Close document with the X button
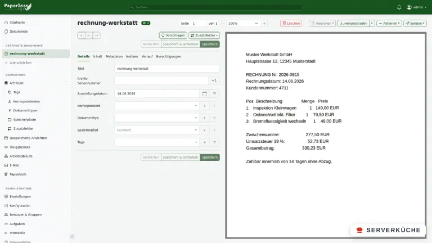Viewport: 432px width, 243px height. tap(81, 35)
